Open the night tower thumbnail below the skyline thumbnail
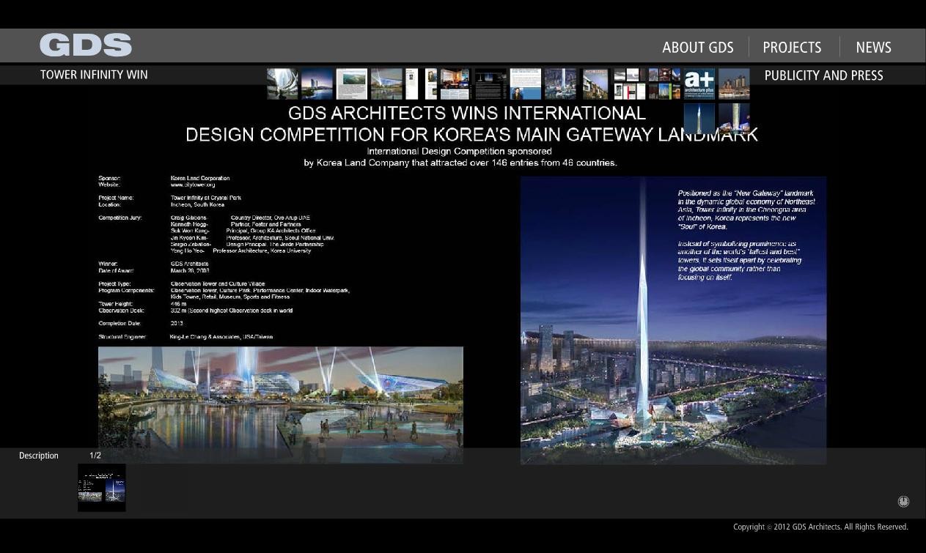The height and width of the screenshot is (553, 926). [x=734, y=119]
